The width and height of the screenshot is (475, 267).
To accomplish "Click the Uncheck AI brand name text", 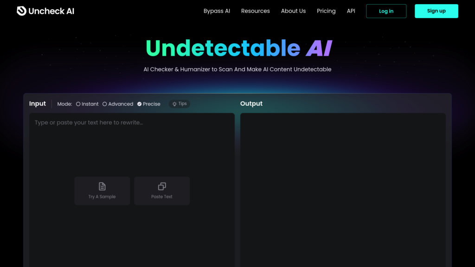I will coord(51,11).
